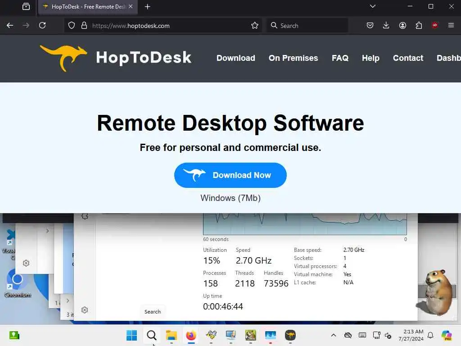Focus the Firefox search box

tap(307, 26)
